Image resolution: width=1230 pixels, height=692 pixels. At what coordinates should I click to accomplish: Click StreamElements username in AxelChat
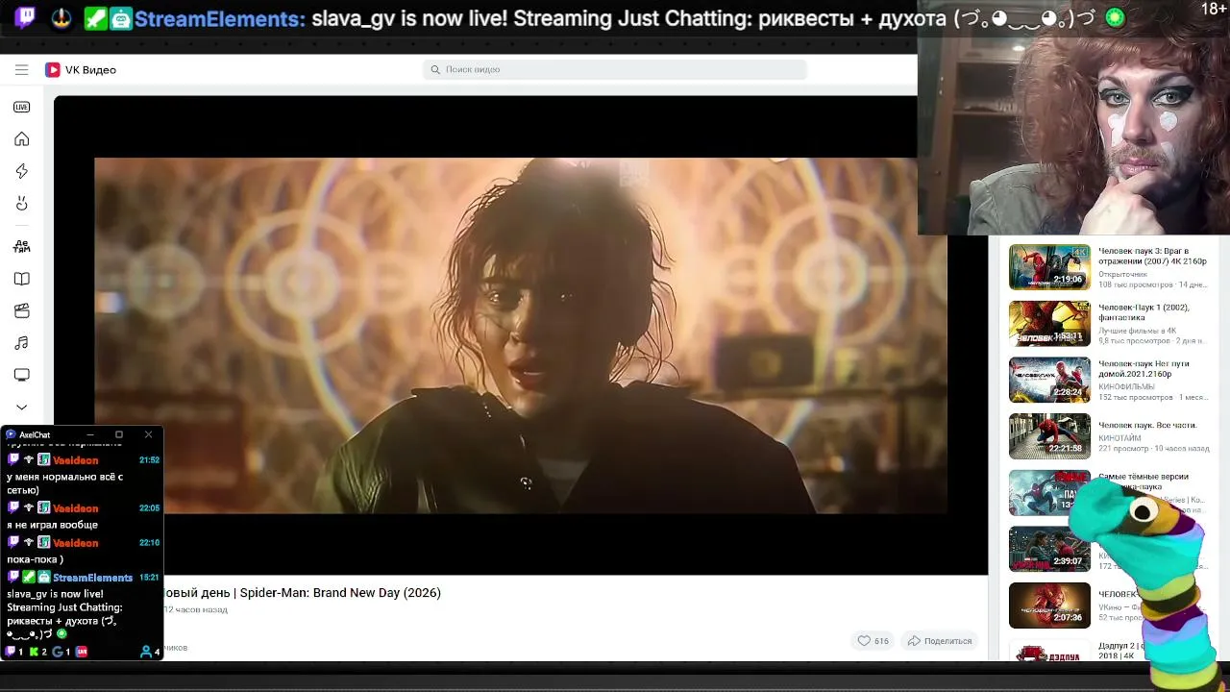[92, 578]
